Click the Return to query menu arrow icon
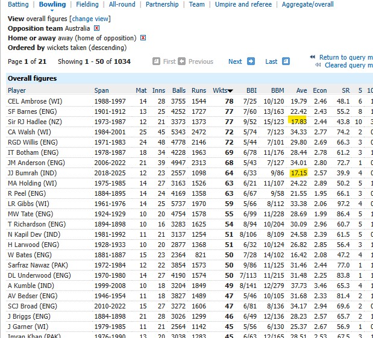Screen dimensions: 373x338 pyautogui.click(x=313, y=58)
